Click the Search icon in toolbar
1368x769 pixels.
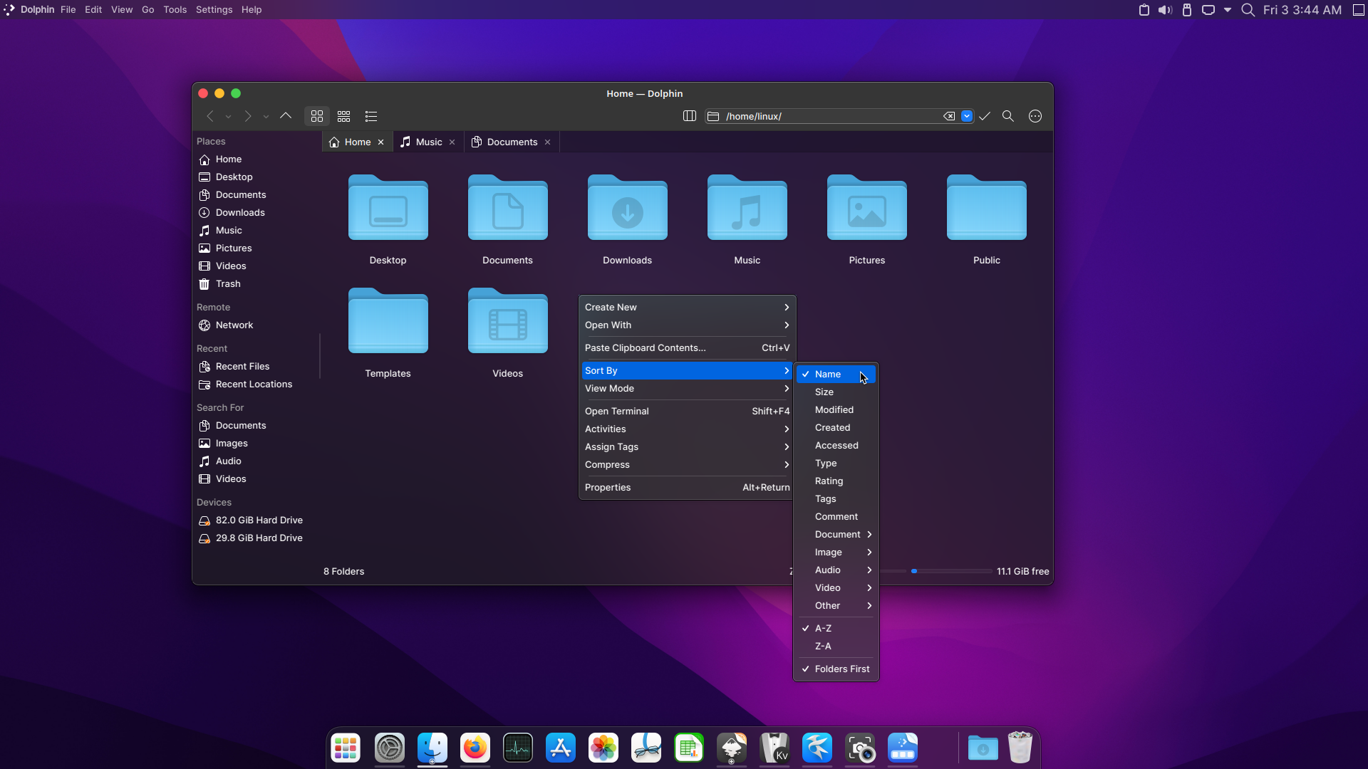(1008, 115)
